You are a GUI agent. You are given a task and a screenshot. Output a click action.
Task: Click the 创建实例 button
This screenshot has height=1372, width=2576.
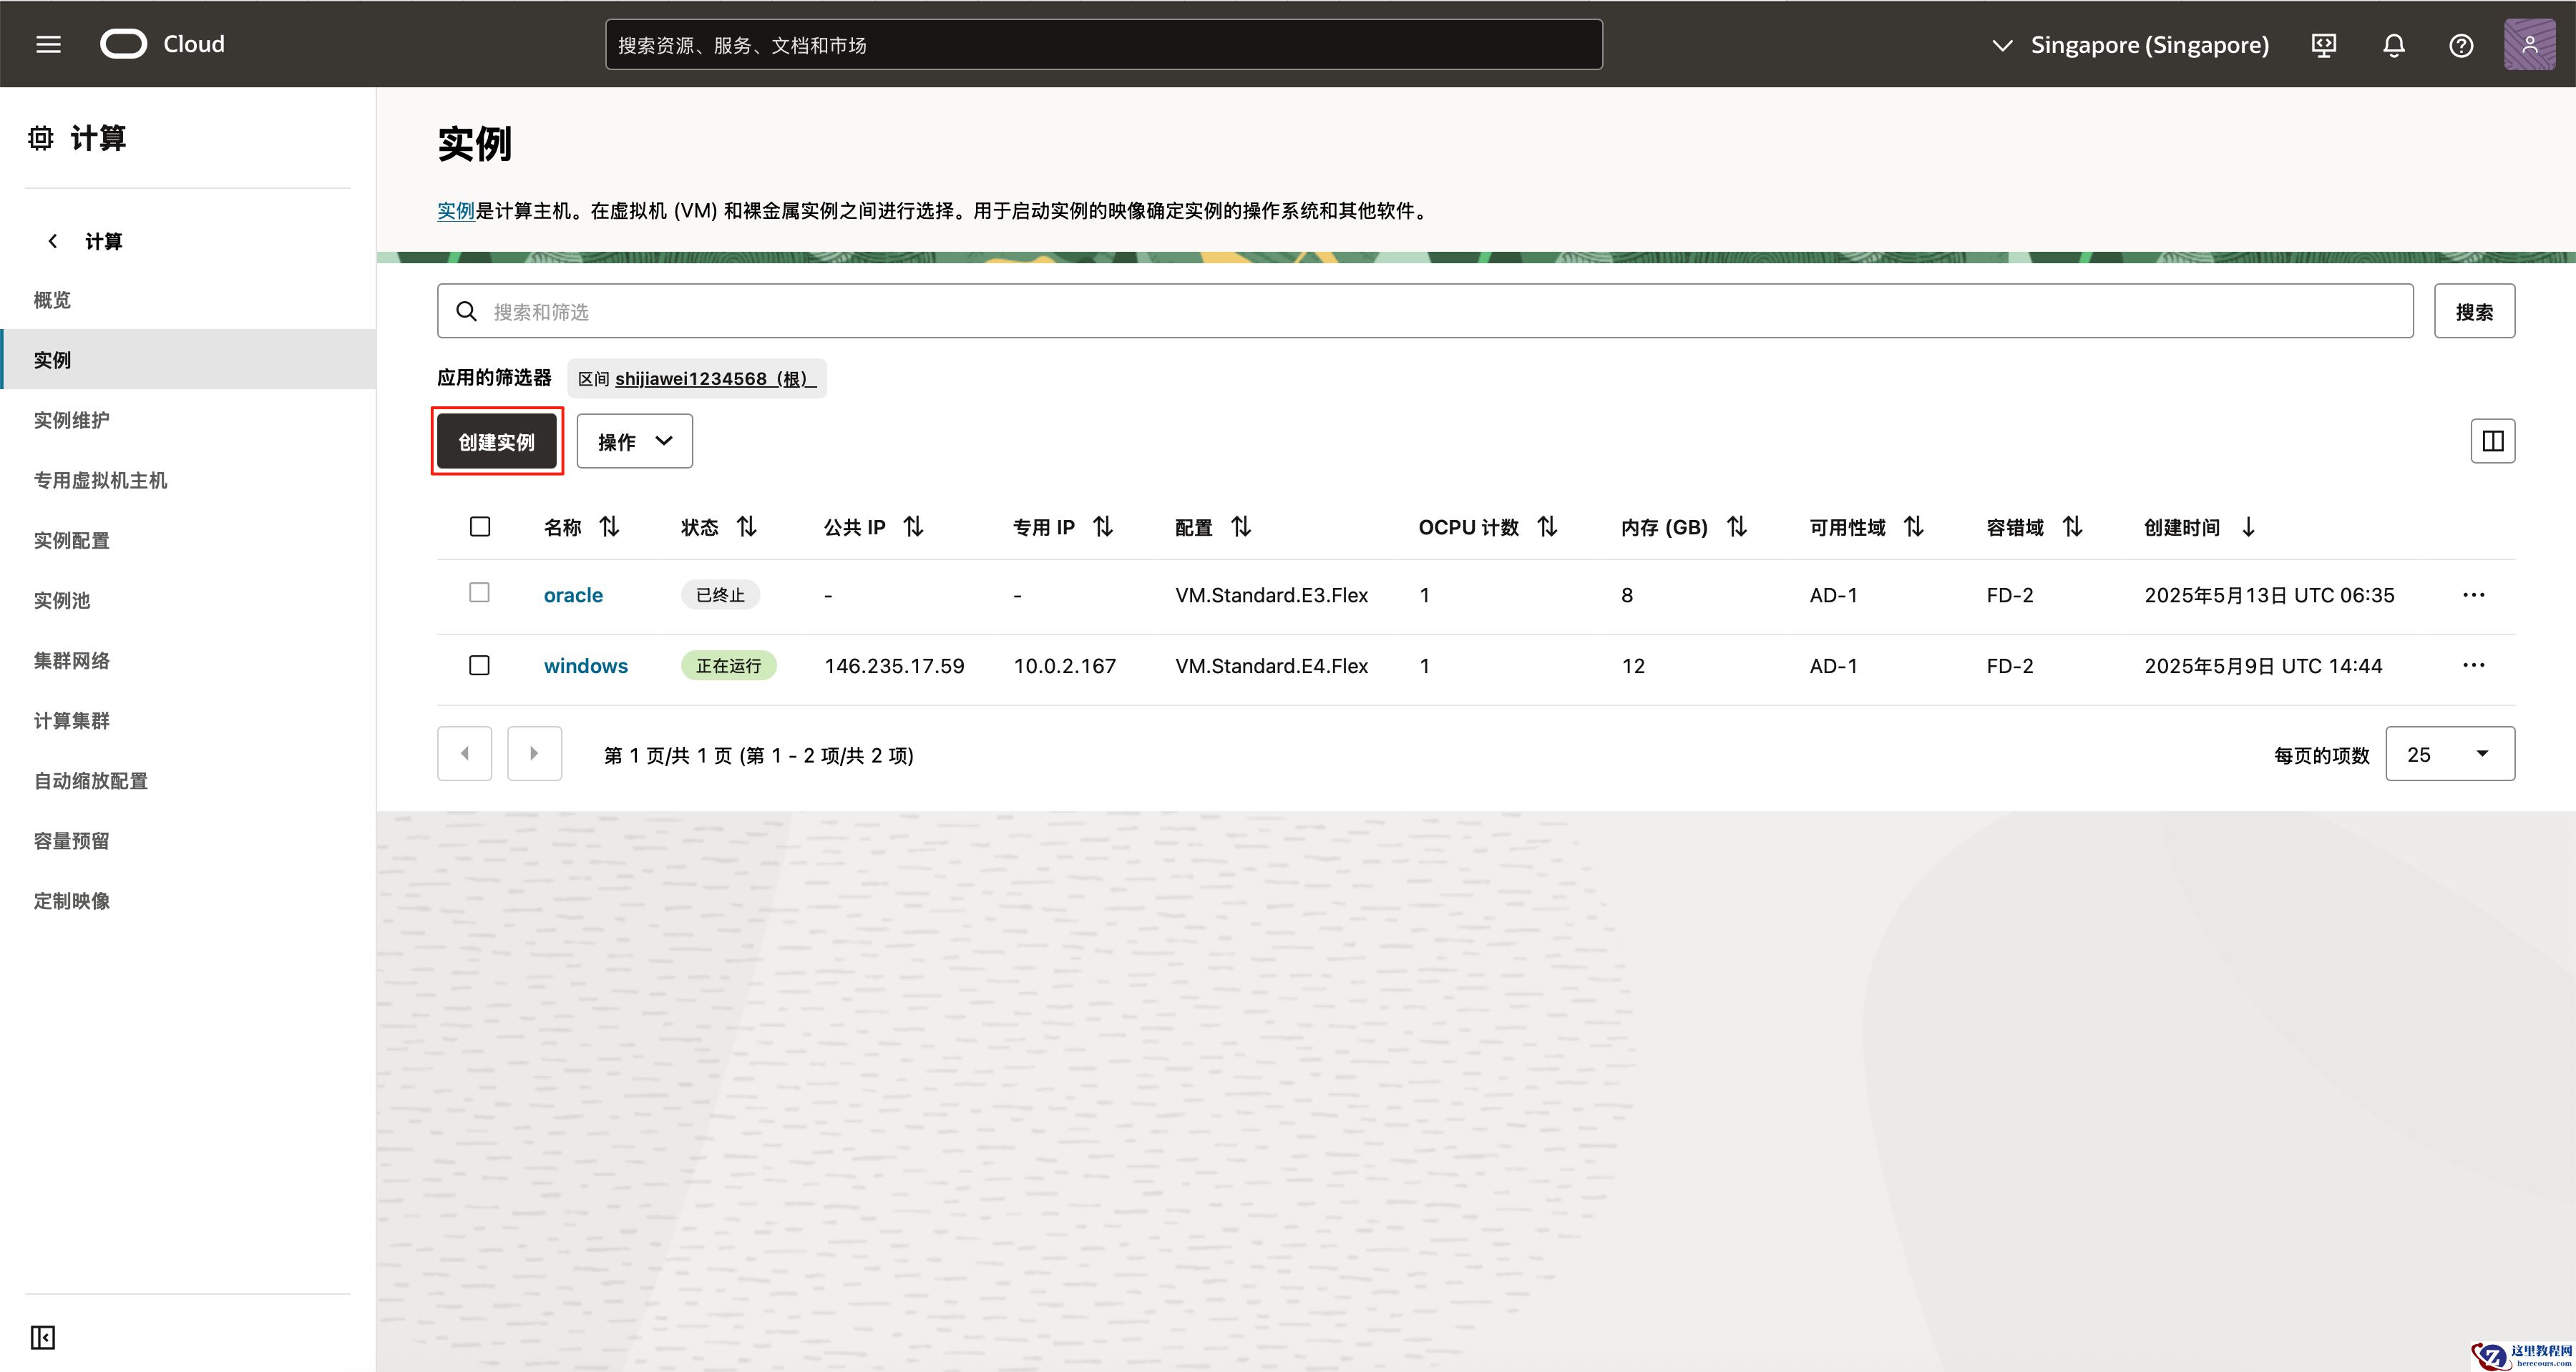click(x=496, y=440)
